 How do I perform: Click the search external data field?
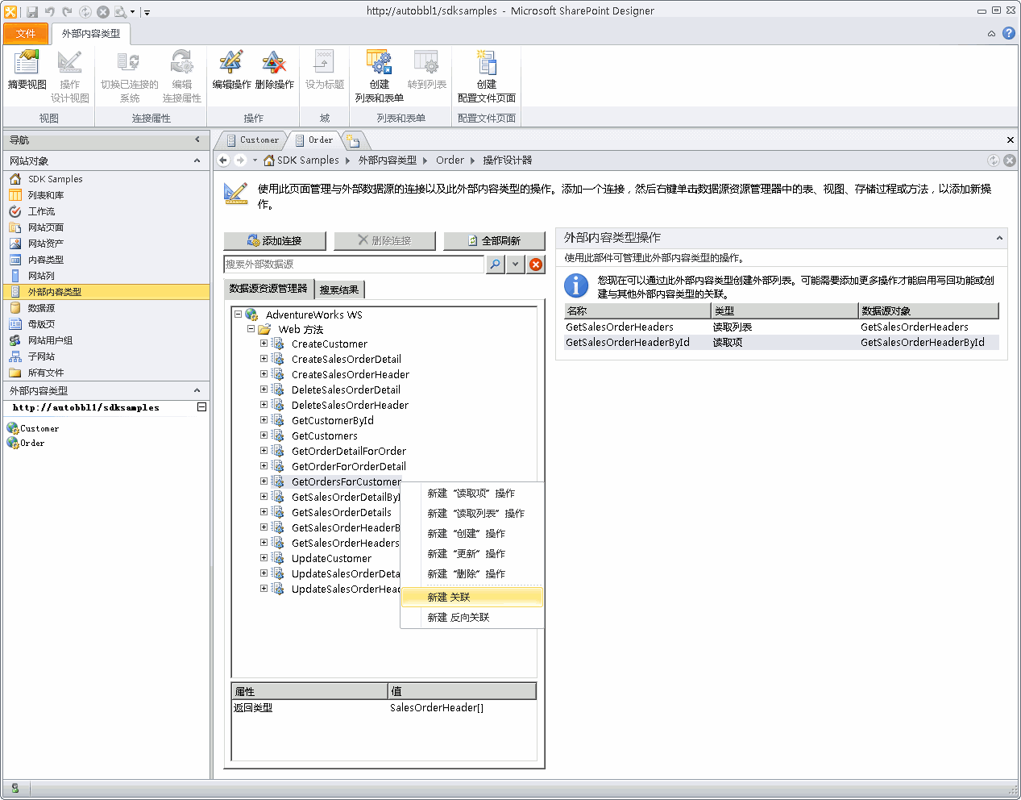click(353, 264)
